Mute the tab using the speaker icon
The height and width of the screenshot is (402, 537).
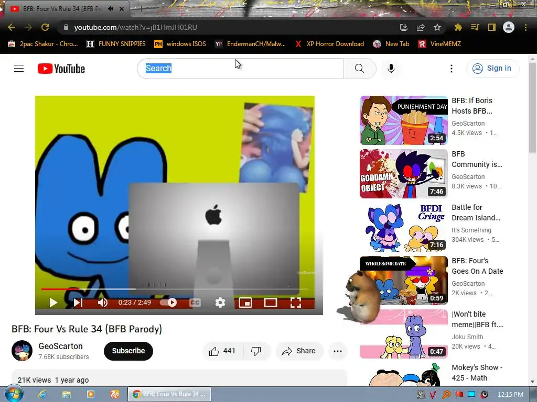pyautogui.click(x=110, y=9)
